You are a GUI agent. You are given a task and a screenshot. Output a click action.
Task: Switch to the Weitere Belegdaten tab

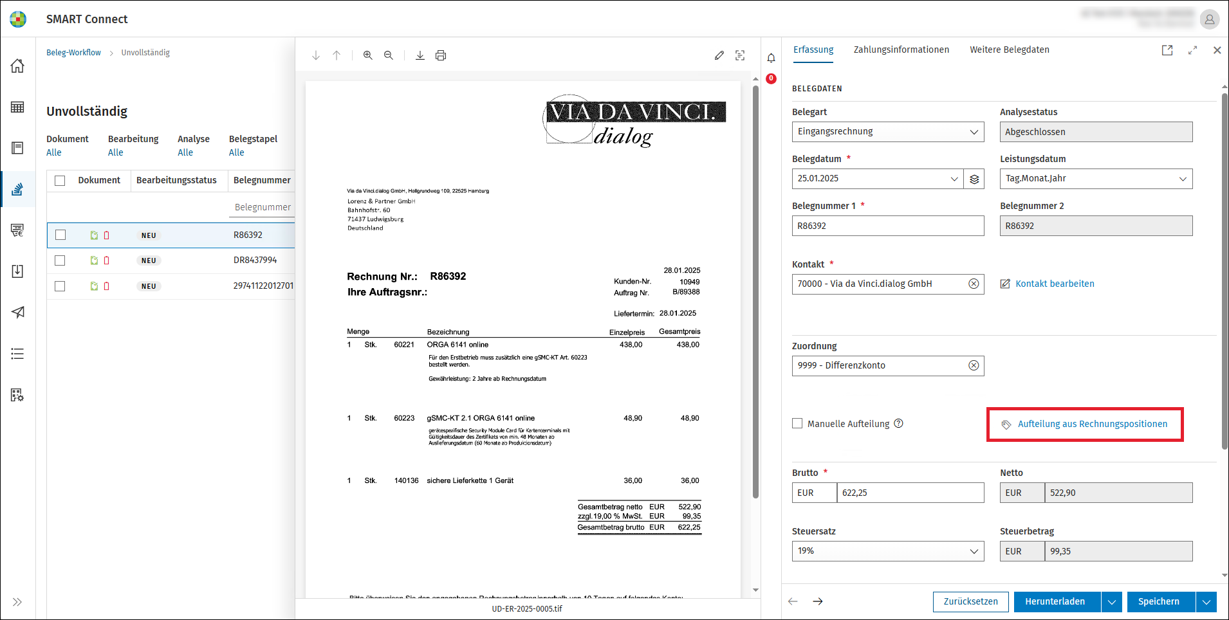1010,50
